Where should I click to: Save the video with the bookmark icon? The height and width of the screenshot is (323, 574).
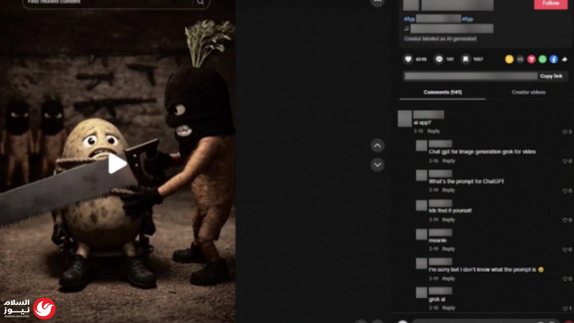click(465, 59)
